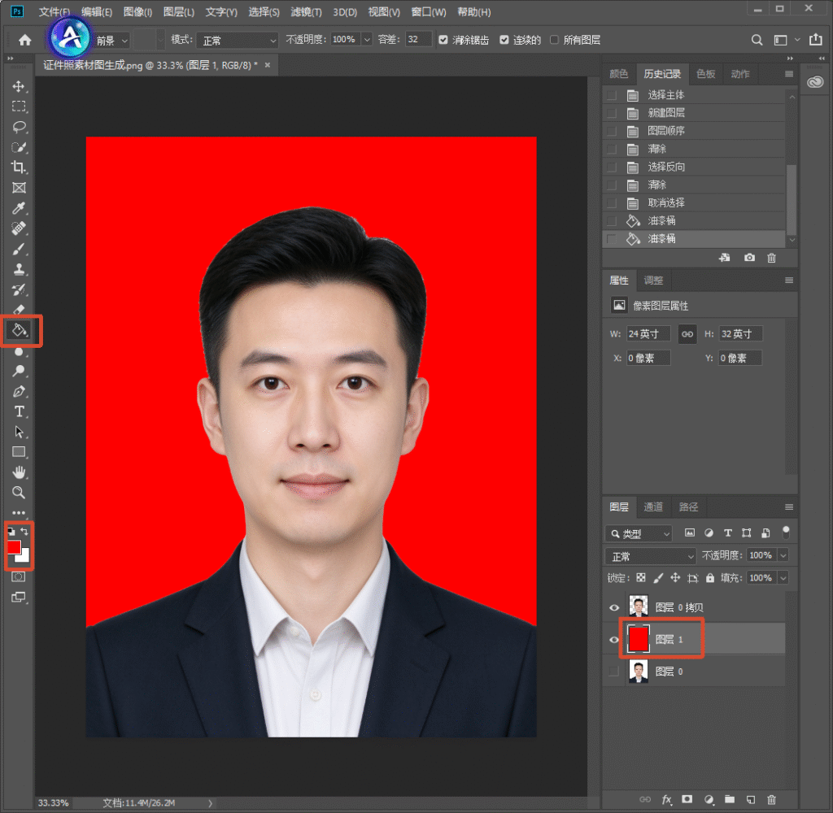Open the 文件(F) menu
Screen dimensions: 833x813
(x=55, y=11)
